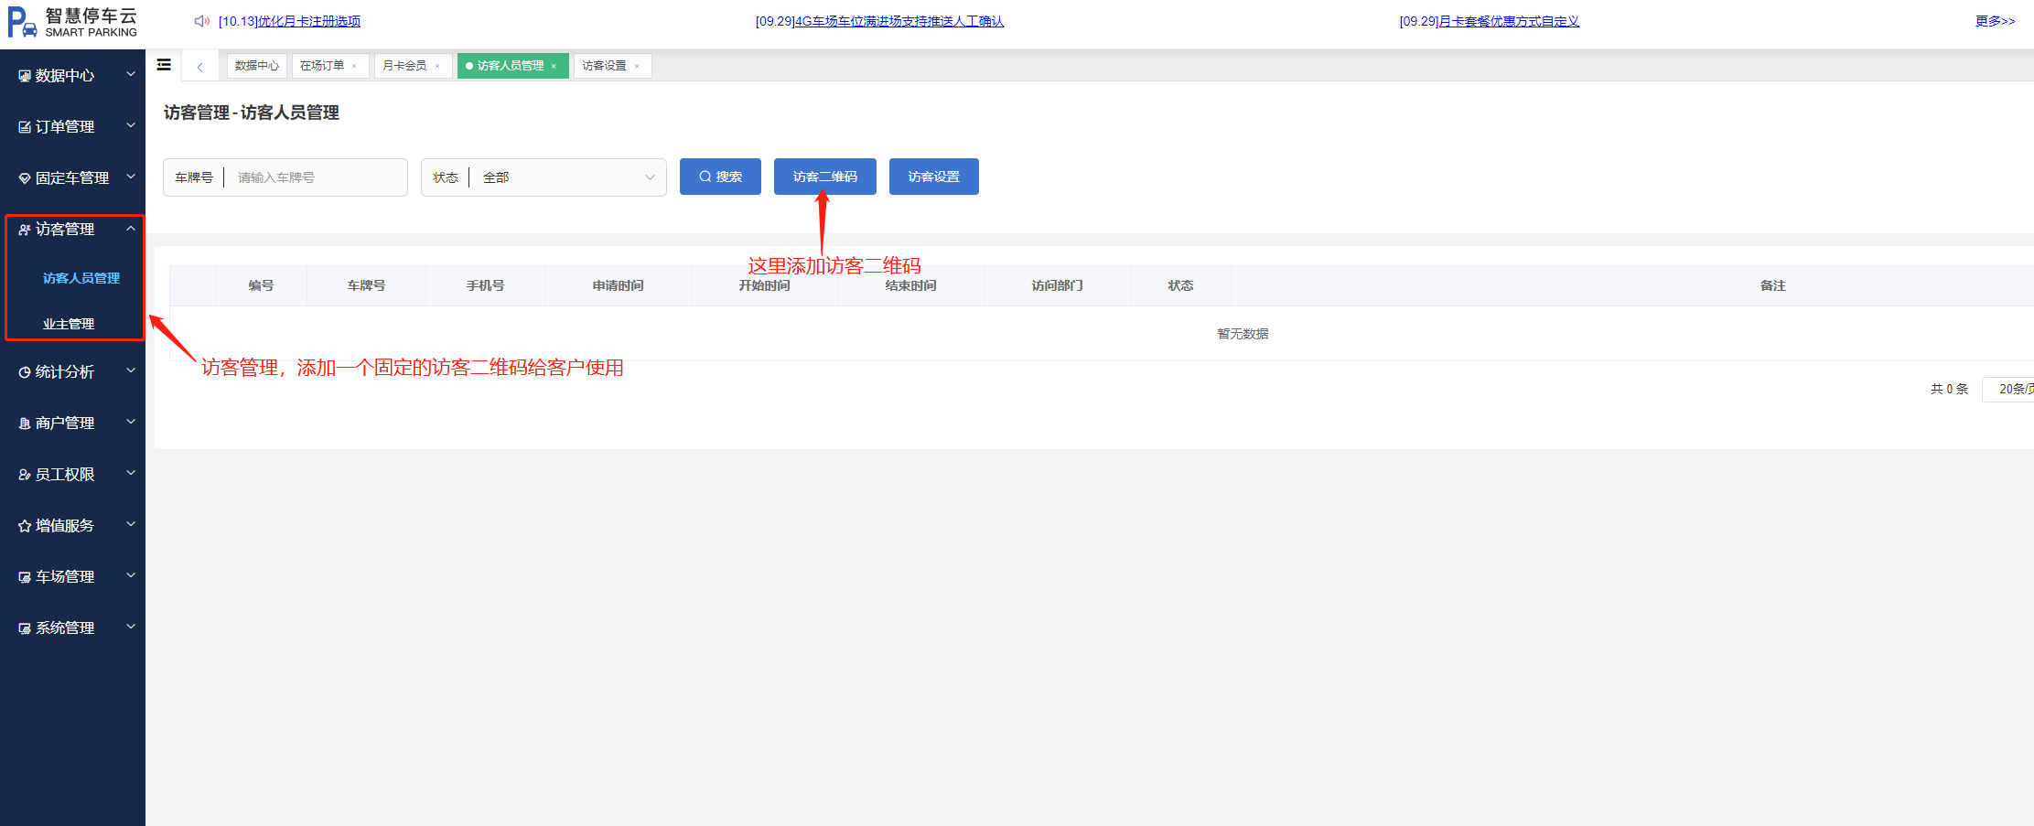Click the blue 访客设置 button
The image size is (2034, 826).
click(934, 177)
